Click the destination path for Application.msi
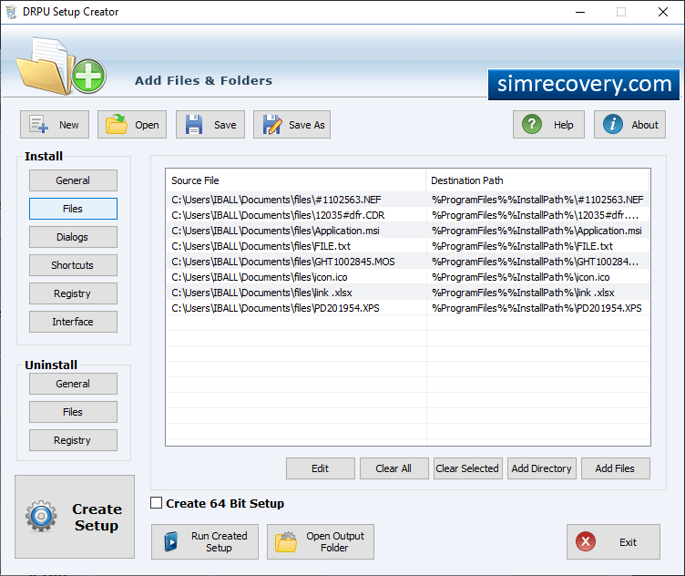Screen dimensions: 685x576 537,231
